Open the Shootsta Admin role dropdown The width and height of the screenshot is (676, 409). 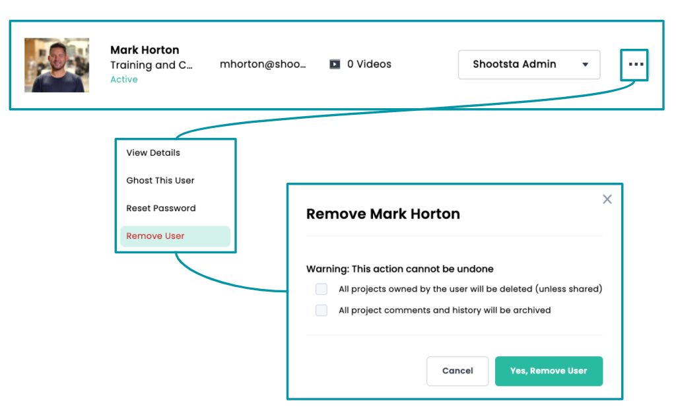[528, 65]
